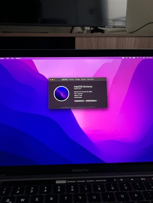
Task: Click the Chip Apple M1 line
Action: (78, 94)
